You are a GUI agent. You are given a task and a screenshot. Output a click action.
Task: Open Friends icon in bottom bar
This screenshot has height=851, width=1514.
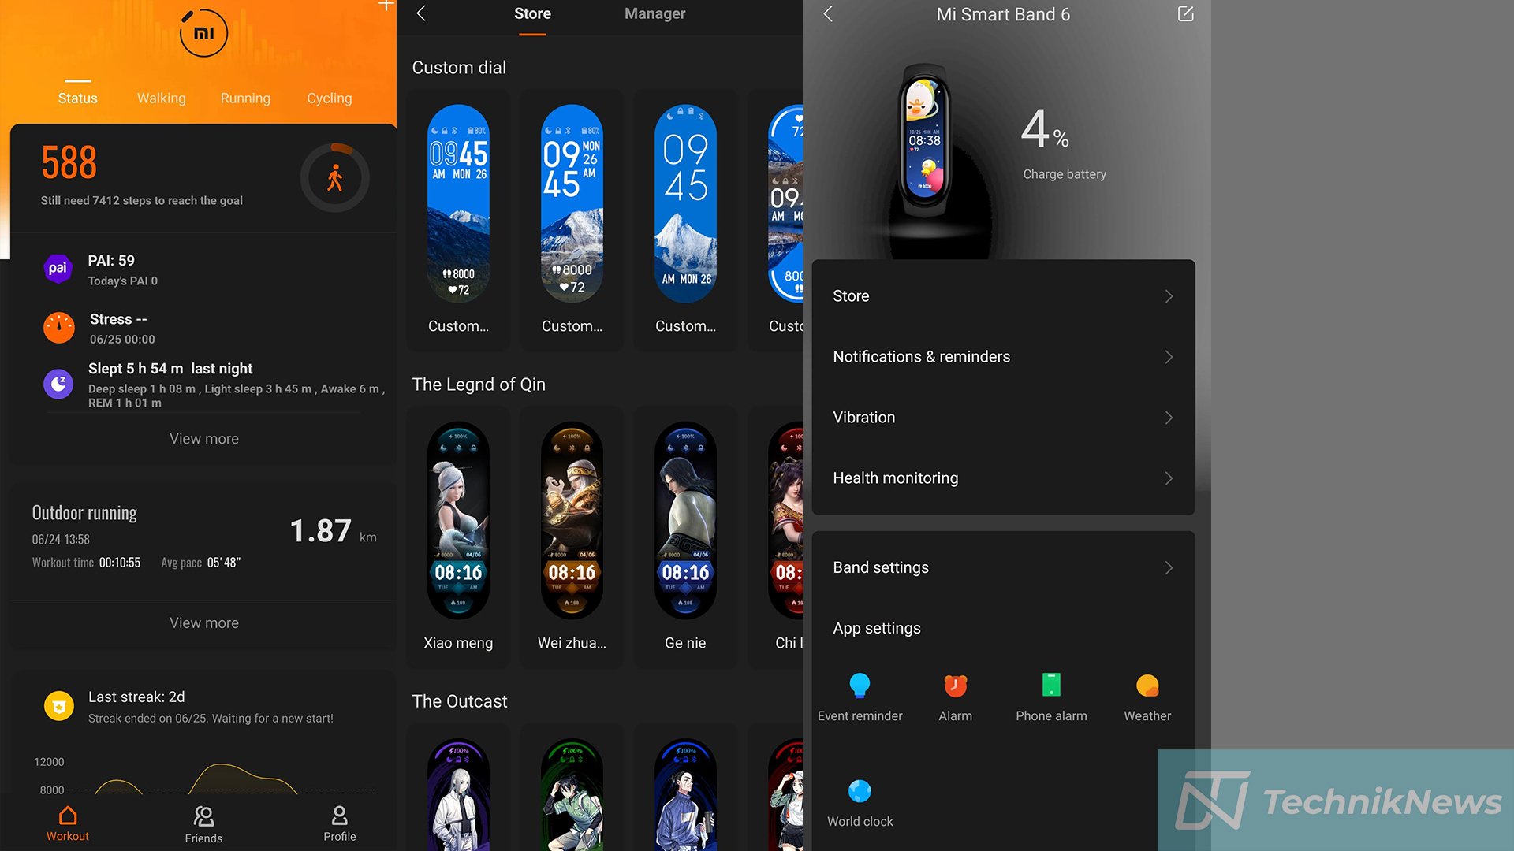203,816
